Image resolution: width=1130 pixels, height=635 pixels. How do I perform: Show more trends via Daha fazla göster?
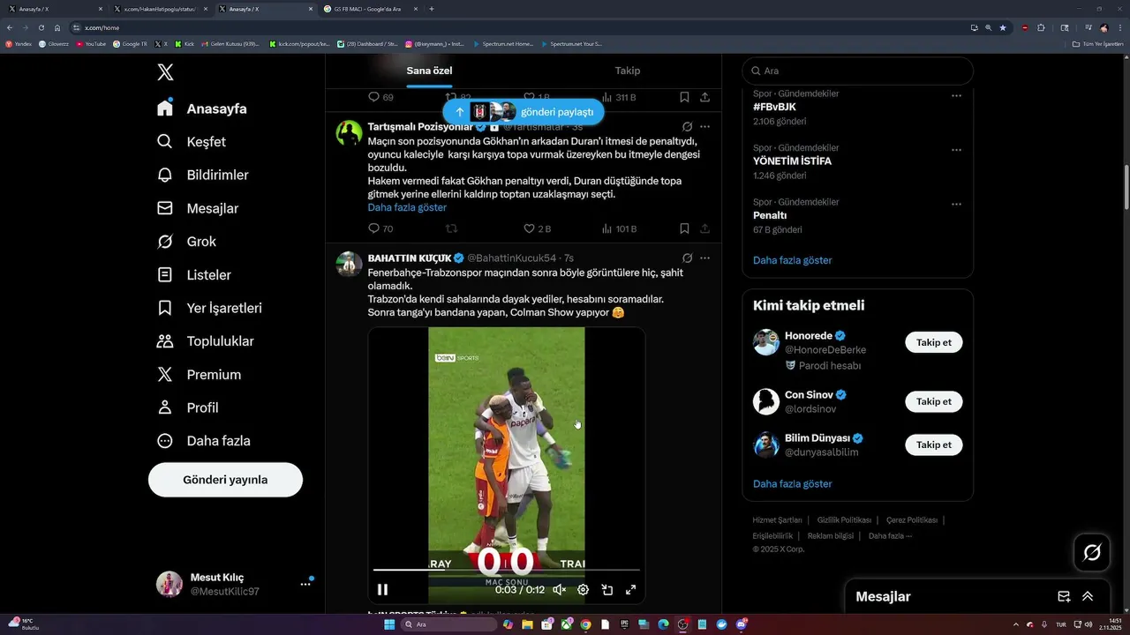[x=793, y=260]
